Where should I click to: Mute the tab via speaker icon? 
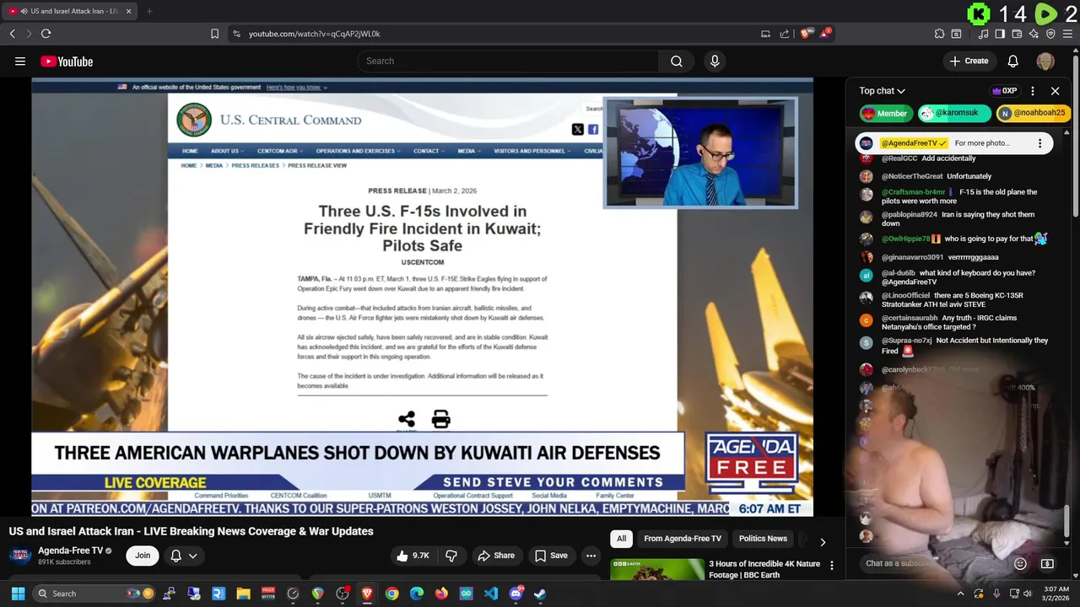[x=24, y=11]
